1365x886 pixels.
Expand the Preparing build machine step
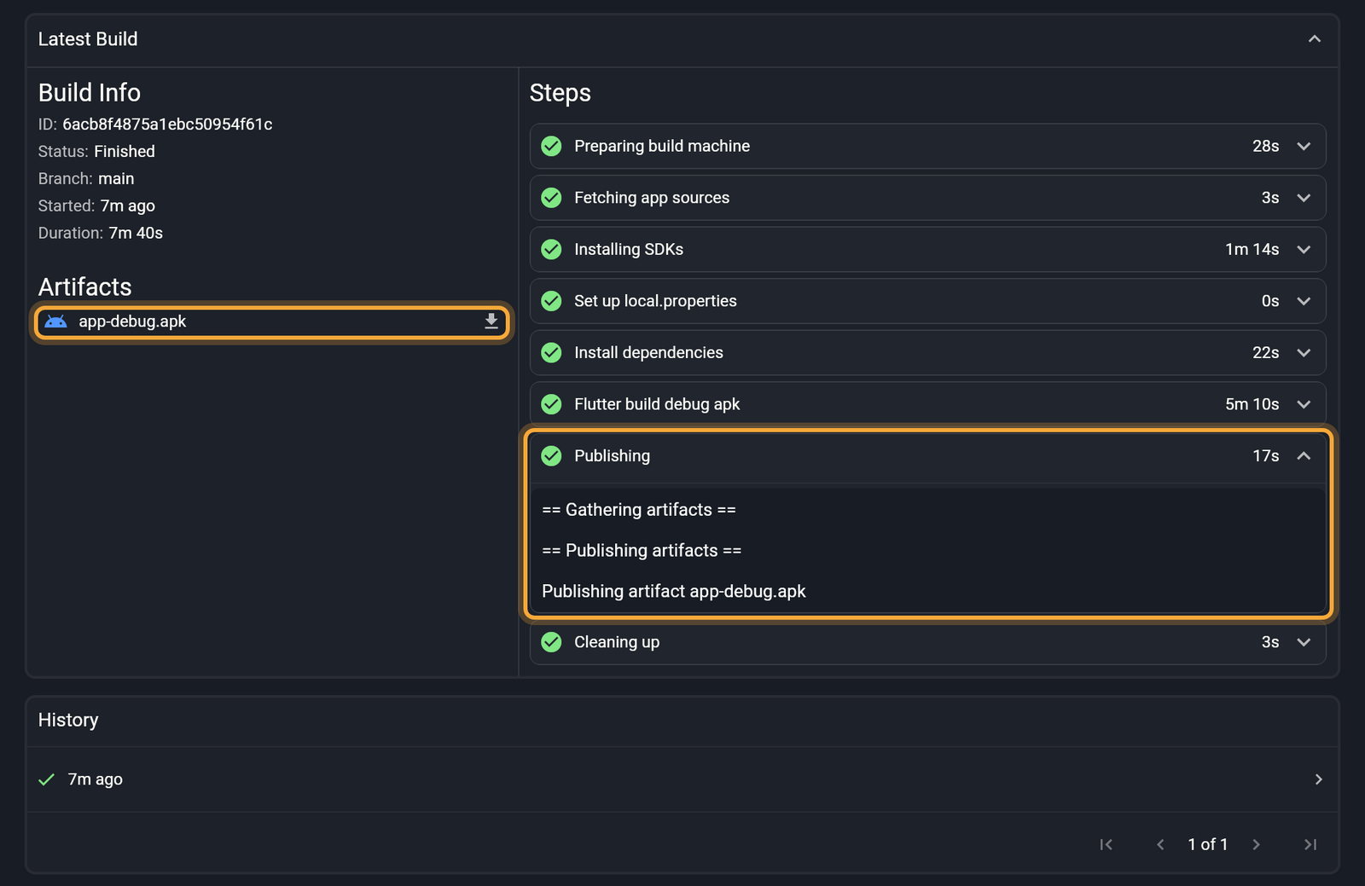[1304, 146]
